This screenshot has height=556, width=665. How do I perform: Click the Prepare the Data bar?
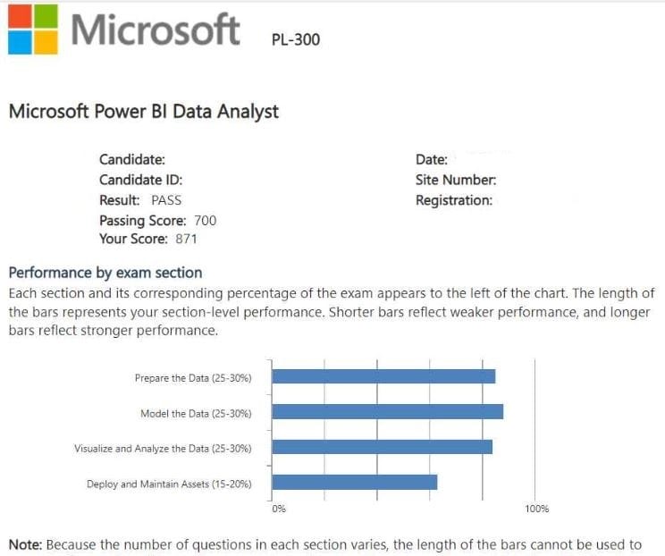[x=383, y=377]
